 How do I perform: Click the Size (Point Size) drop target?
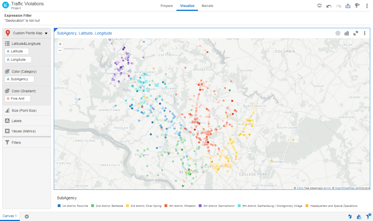[27, 110]
